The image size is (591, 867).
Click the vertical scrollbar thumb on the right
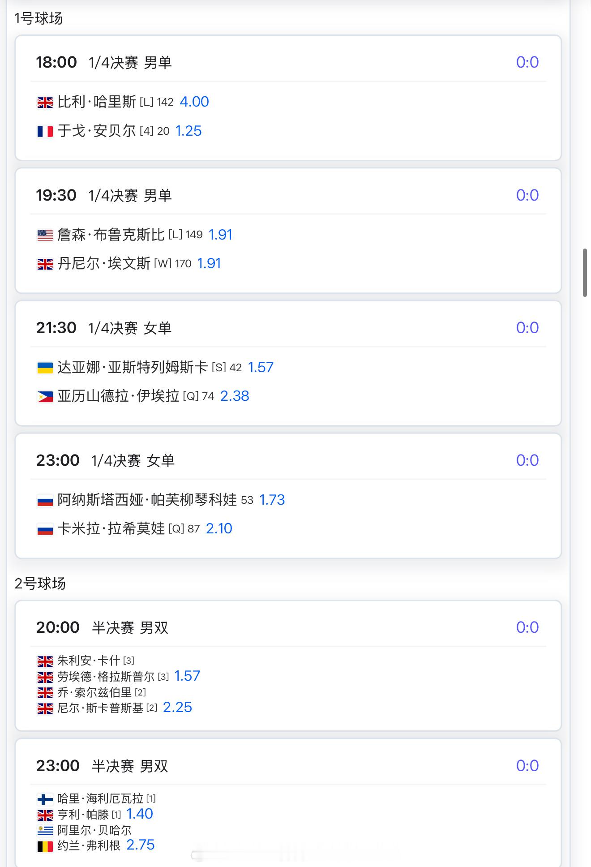585,272
